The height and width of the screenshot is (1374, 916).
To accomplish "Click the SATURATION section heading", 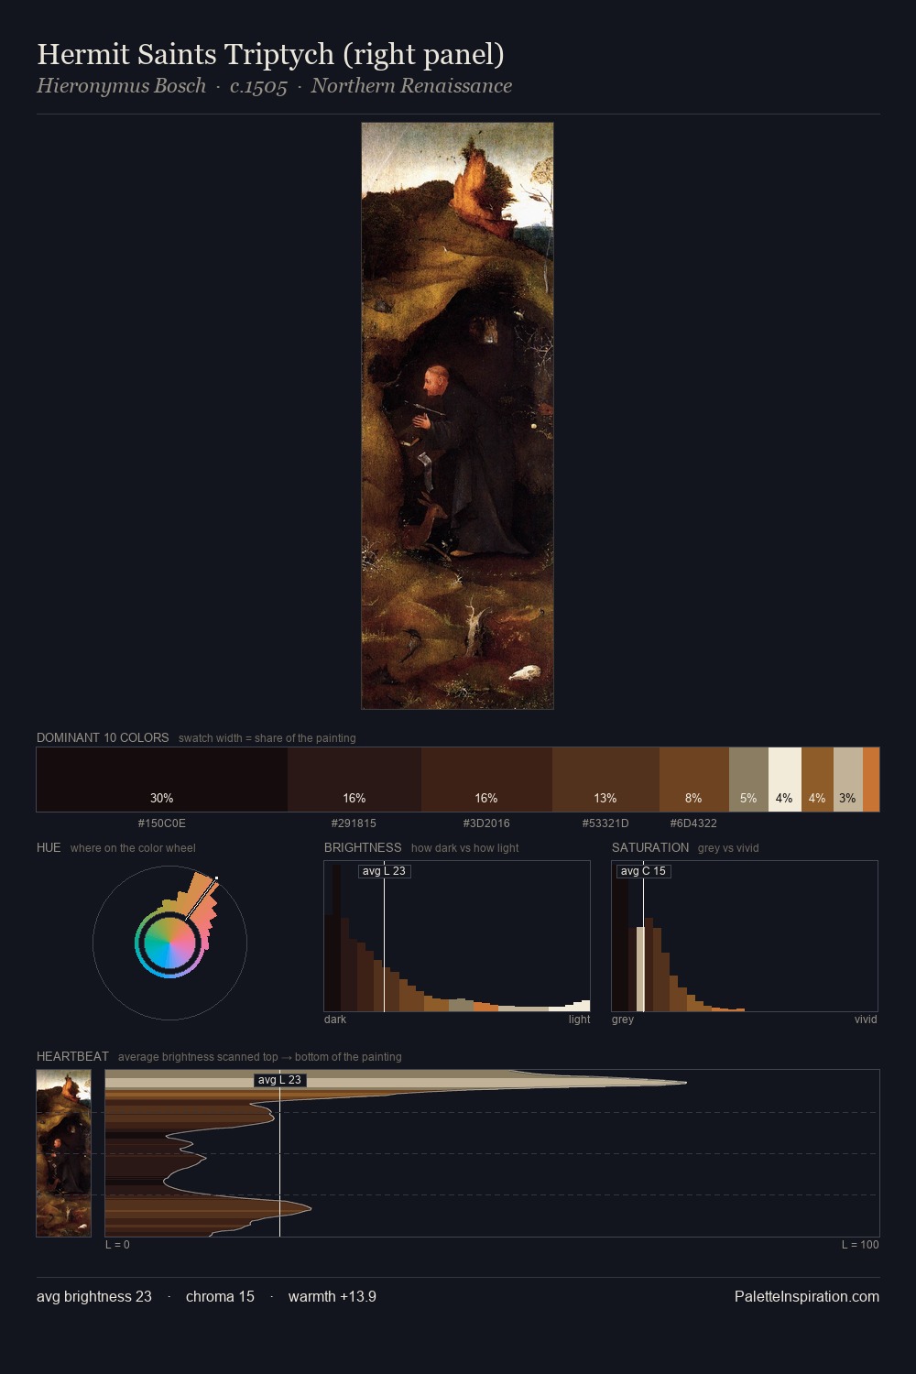I will (650, 847).
